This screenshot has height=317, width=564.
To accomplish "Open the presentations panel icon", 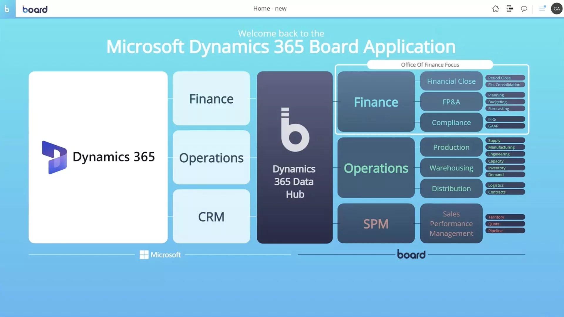I will coord(510,9).
